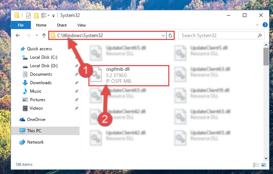Click the 138 items status text
The image size is (273, 174).
pyautogui.click(x=24, y=164)
